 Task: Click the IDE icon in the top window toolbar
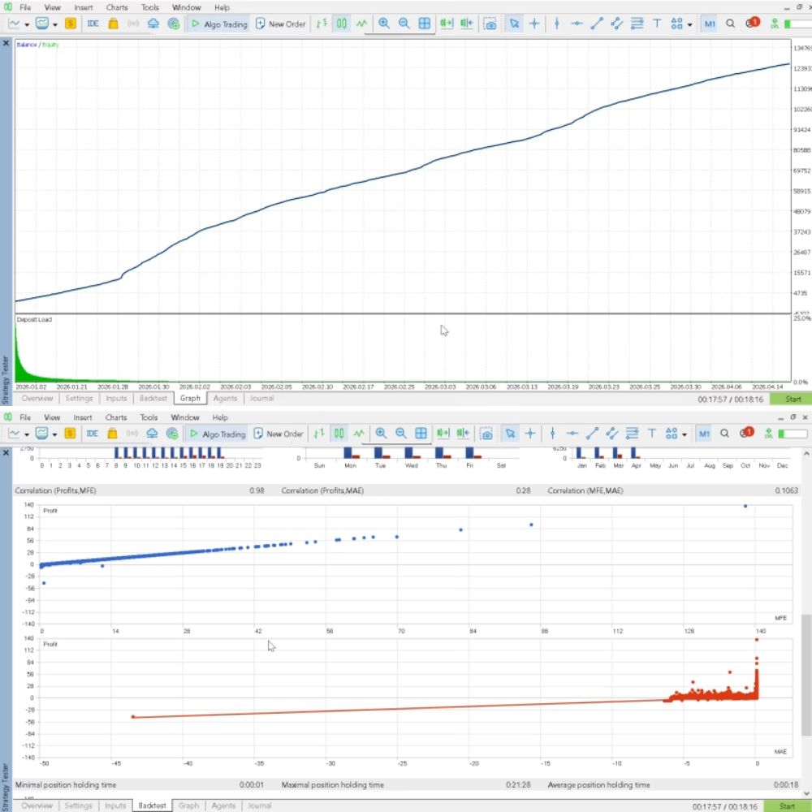pos(93,24)
